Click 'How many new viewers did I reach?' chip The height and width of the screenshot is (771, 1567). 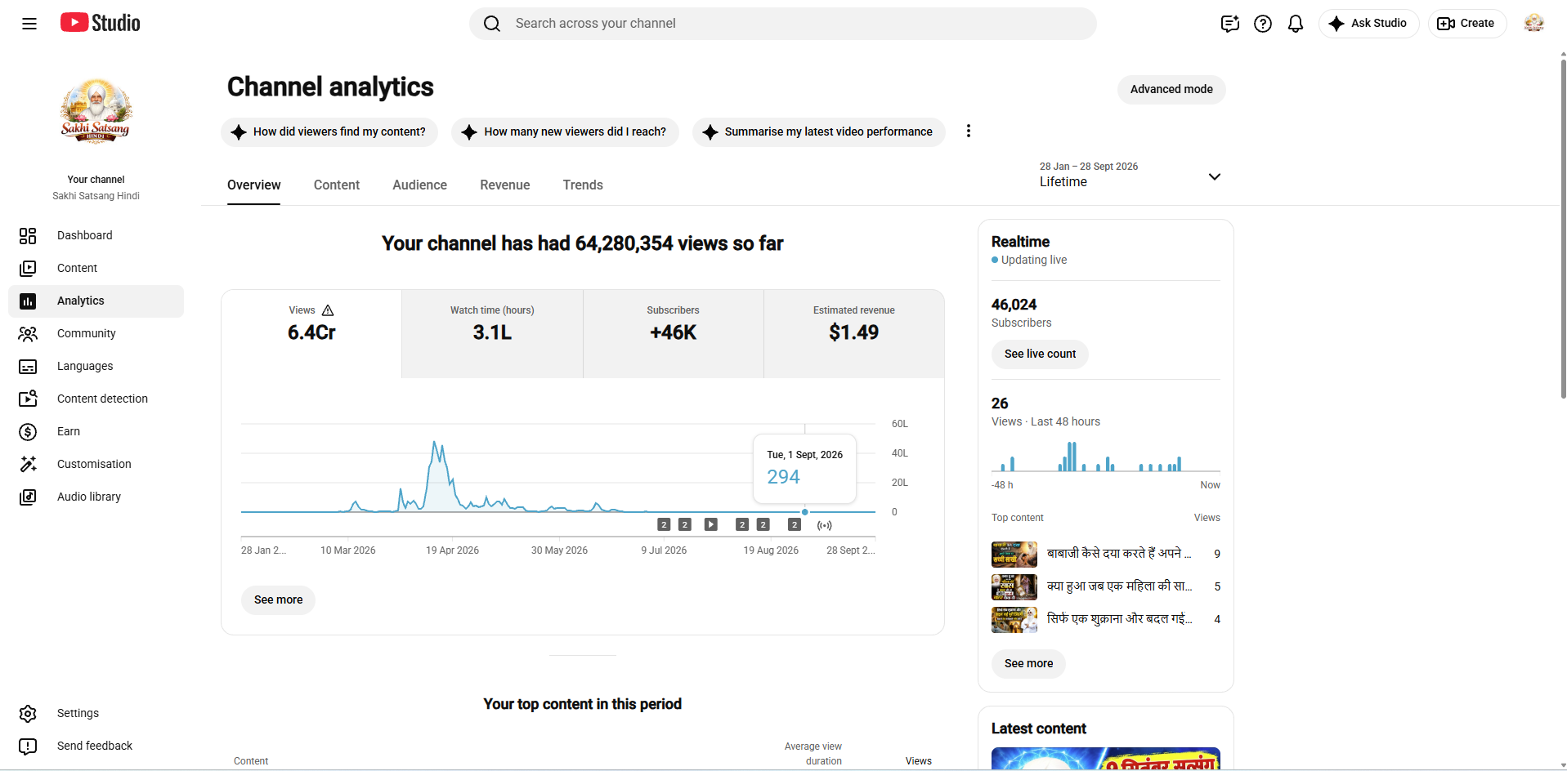(565, 132)
